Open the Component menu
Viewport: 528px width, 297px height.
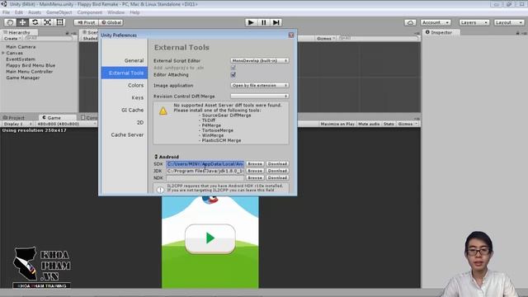point(90,12)
